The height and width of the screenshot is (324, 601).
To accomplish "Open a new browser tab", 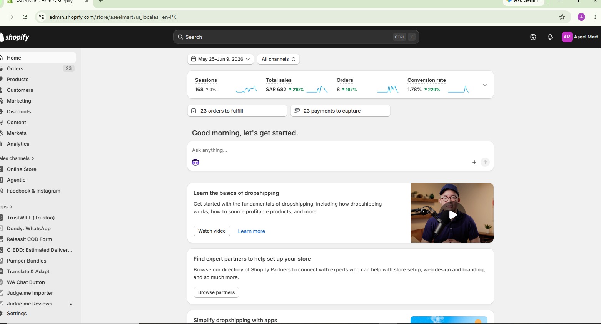I will (101, 1).
